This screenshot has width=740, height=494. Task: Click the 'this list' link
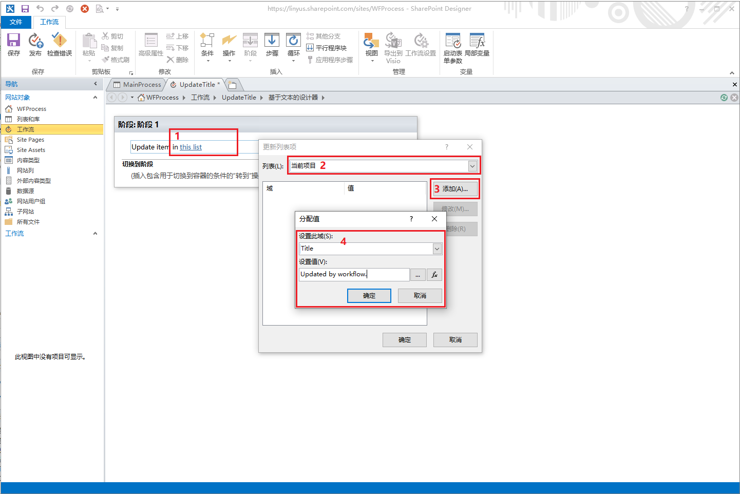(191, 147)
